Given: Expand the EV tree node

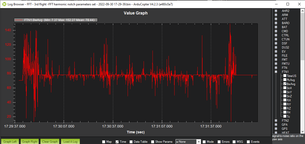Looking at the screenshot, I should (x=276, y=52).
